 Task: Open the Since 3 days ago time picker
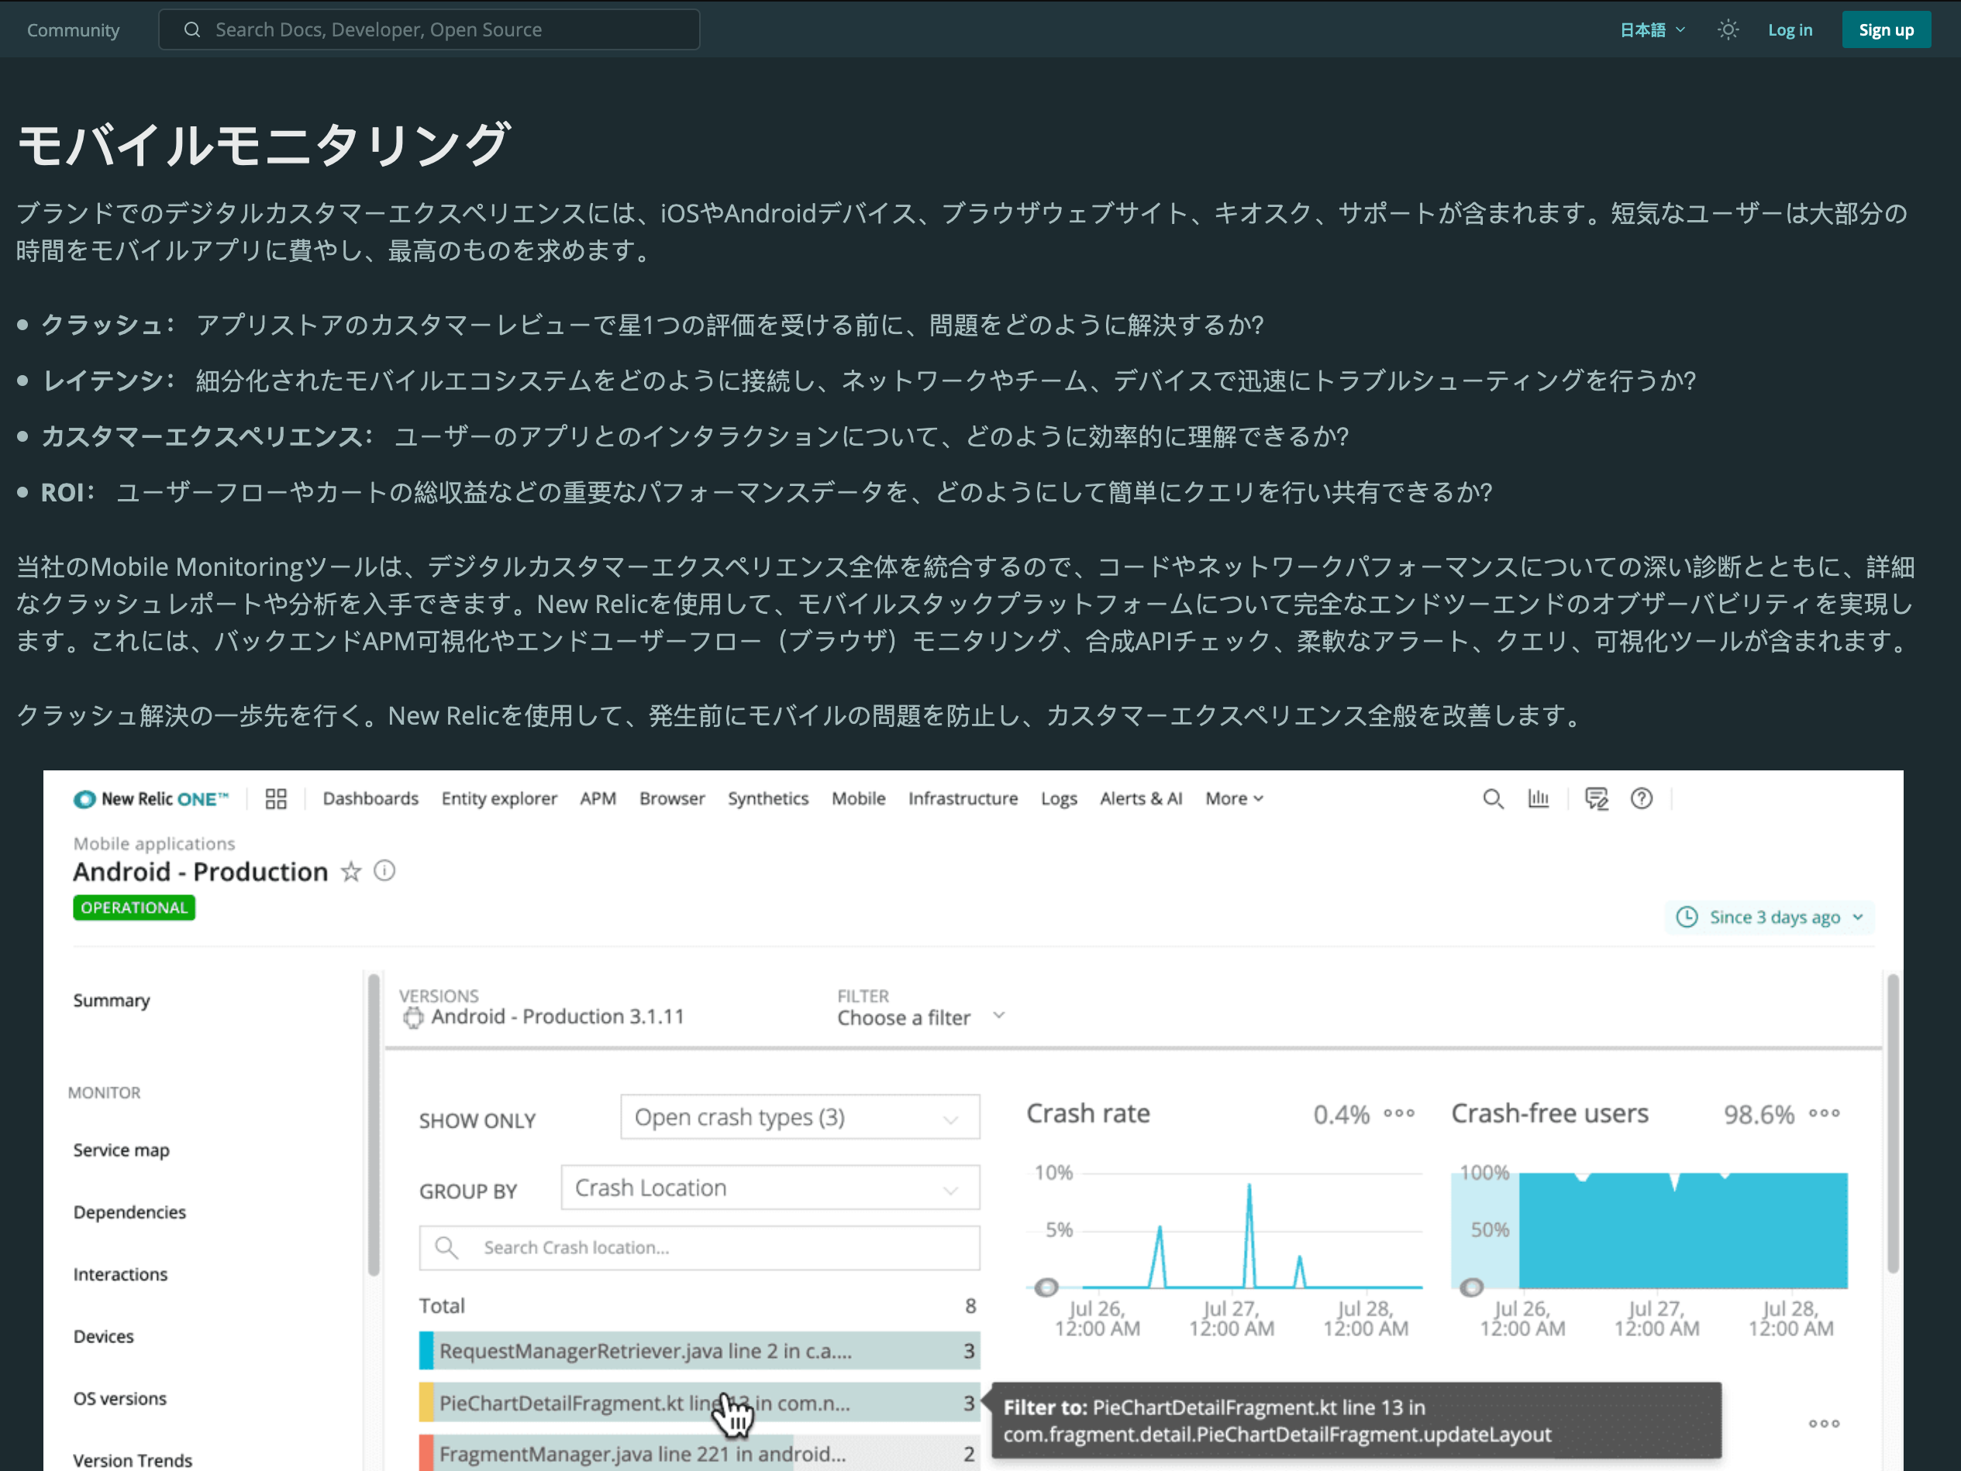[x=1770, y=917]
